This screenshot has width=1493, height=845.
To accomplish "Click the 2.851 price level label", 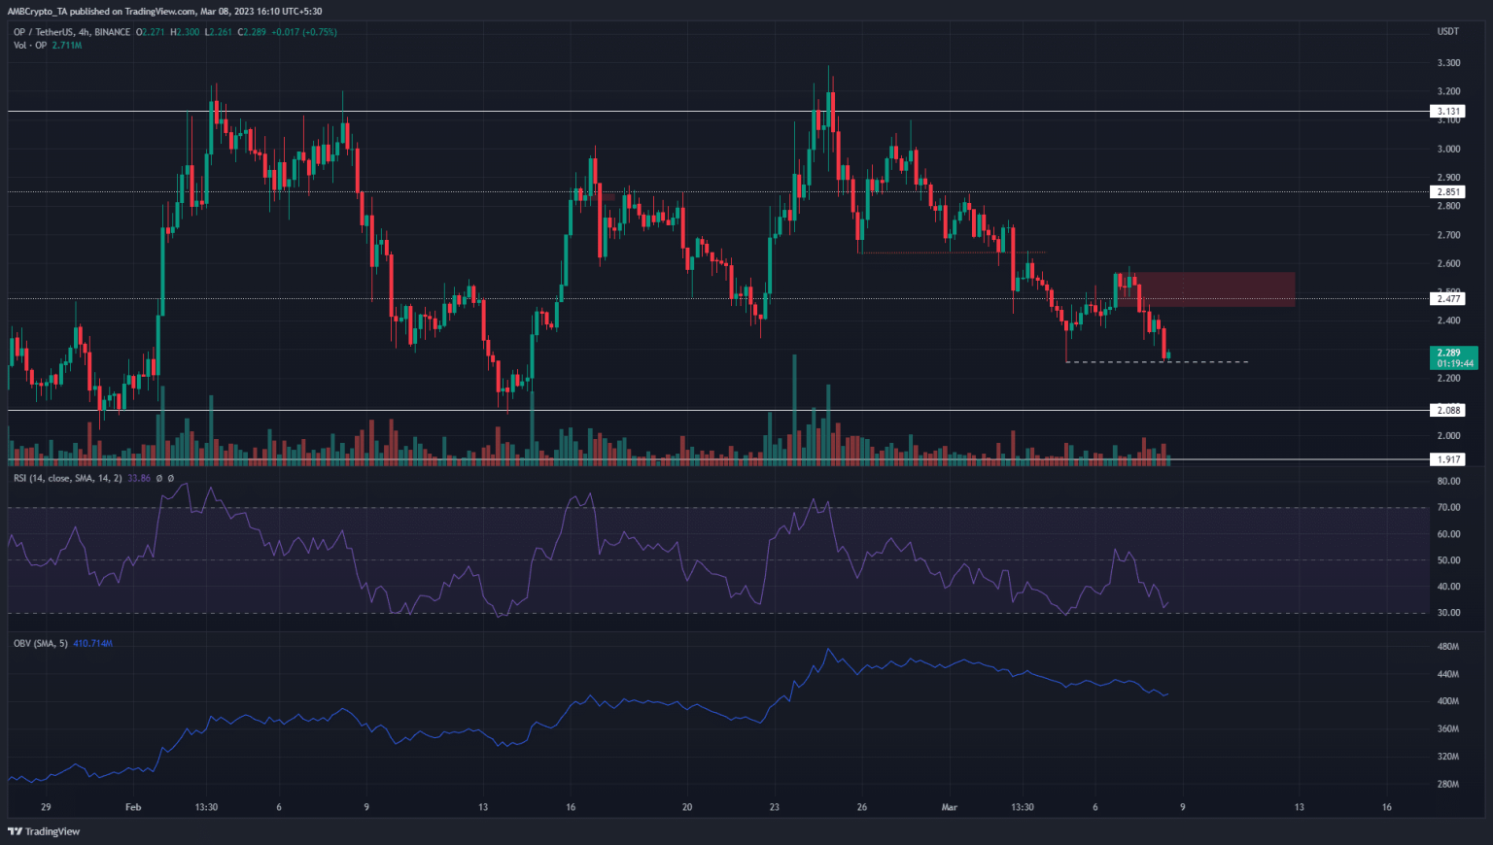I will [1448, 192].
